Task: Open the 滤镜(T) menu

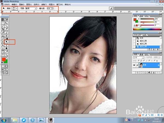Action: click(44, 4)
